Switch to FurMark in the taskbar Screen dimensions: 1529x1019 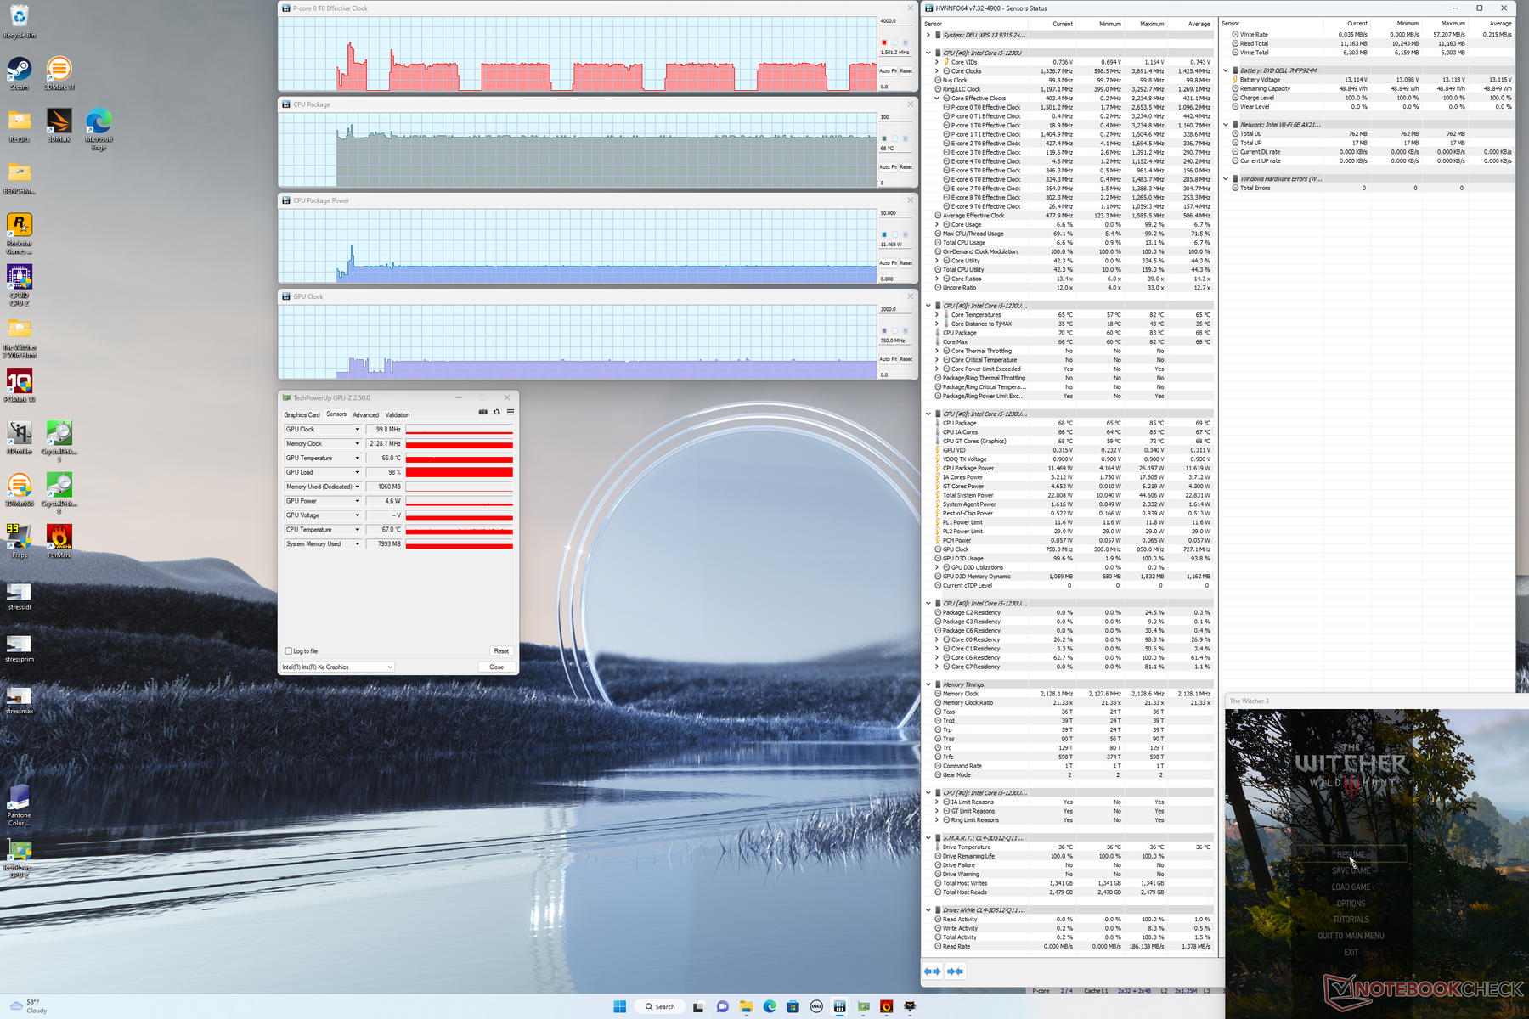[886, 1006]
